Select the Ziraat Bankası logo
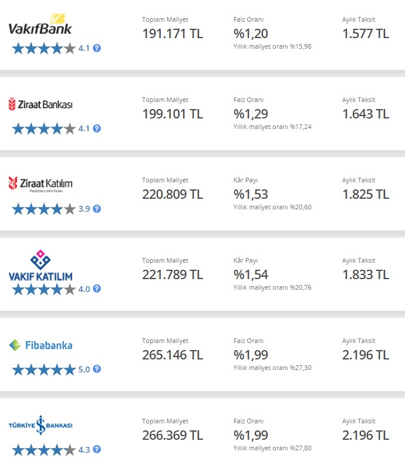 41,104
